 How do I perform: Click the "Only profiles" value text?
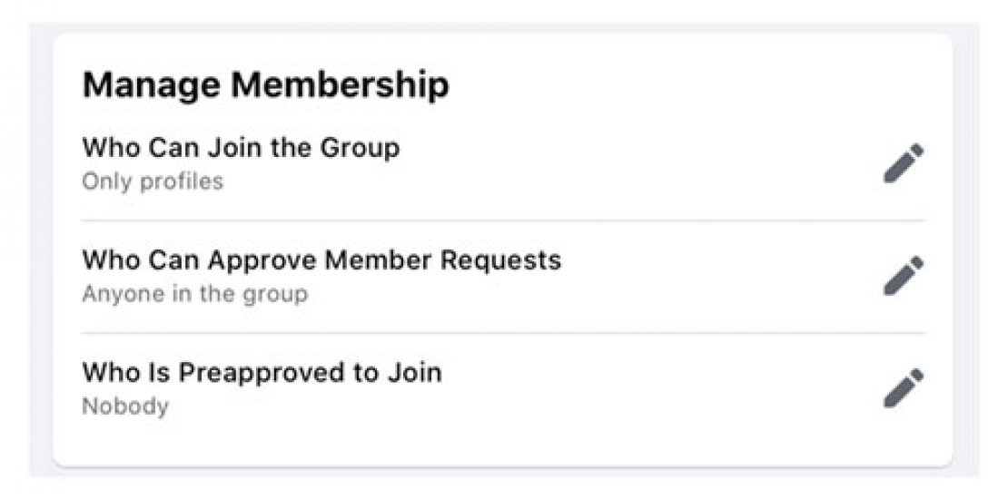point(153,181)
